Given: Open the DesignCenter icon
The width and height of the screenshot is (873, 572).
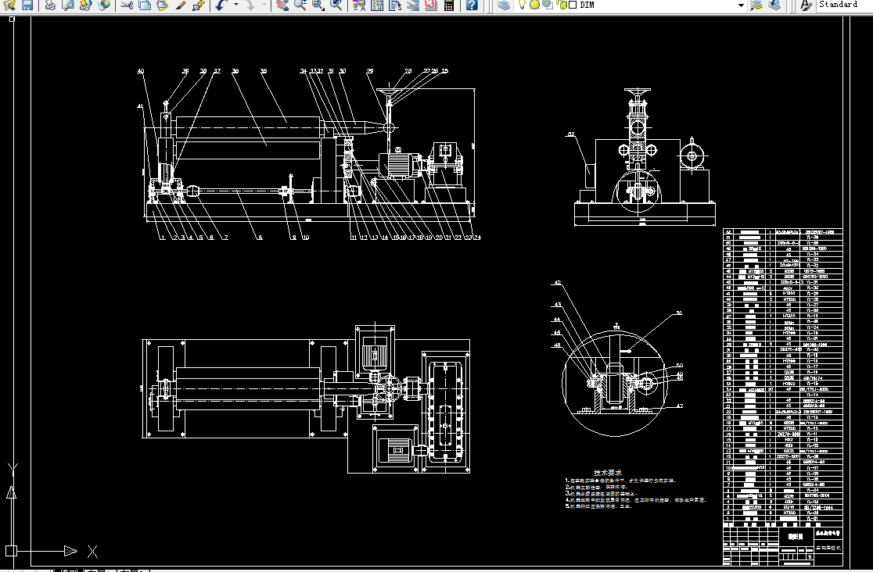Looking at the screenshot, I should [x=377, y=5].
